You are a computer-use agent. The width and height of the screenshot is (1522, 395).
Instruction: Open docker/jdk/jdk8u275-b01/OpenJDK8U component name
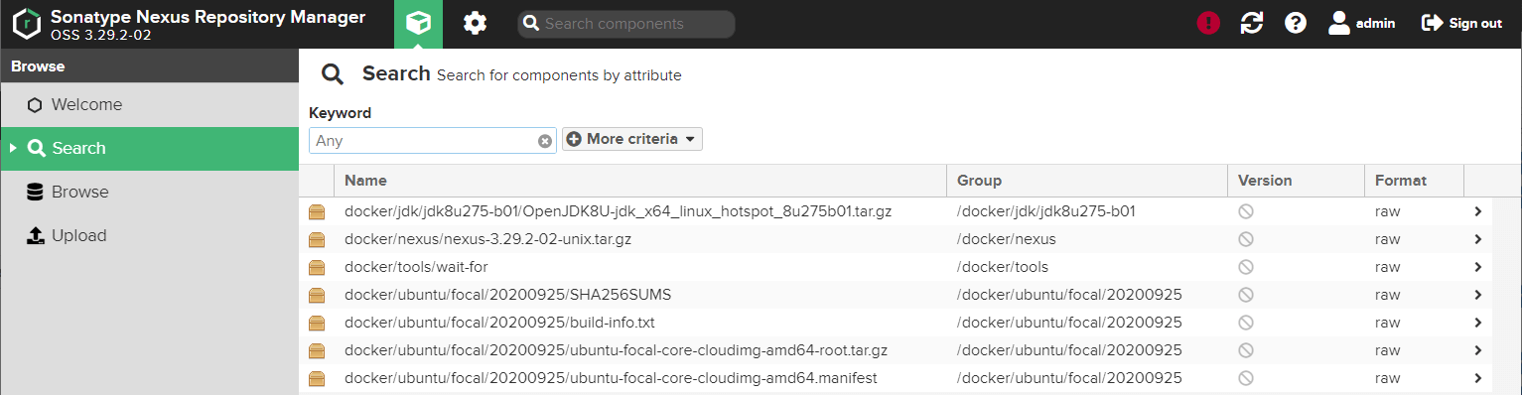click(x=618, y=211)
